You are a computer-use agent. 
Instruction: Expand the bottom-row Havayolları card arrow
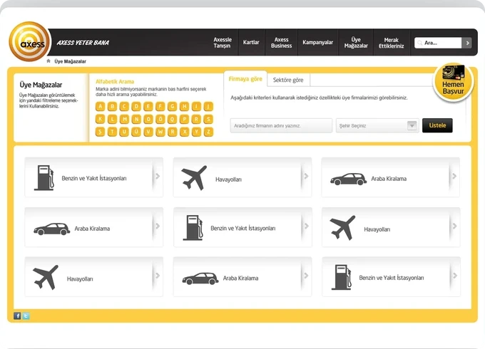[x=158, y=276]
